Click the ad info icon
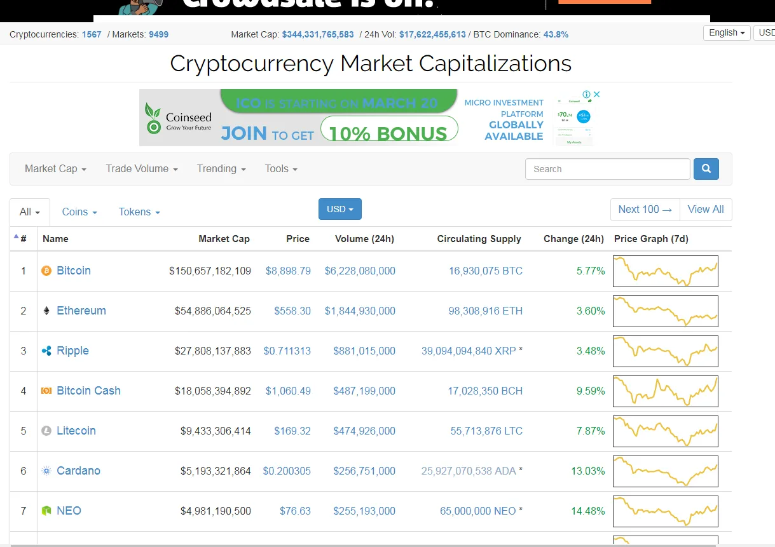The image size is (775, 547). point(587,94)
